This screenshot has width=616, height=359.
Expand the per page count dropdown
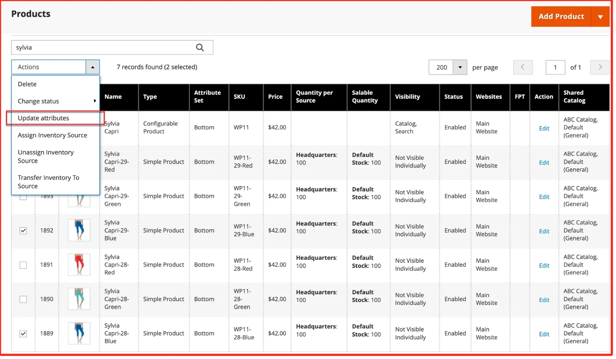(x=460, y=67)
